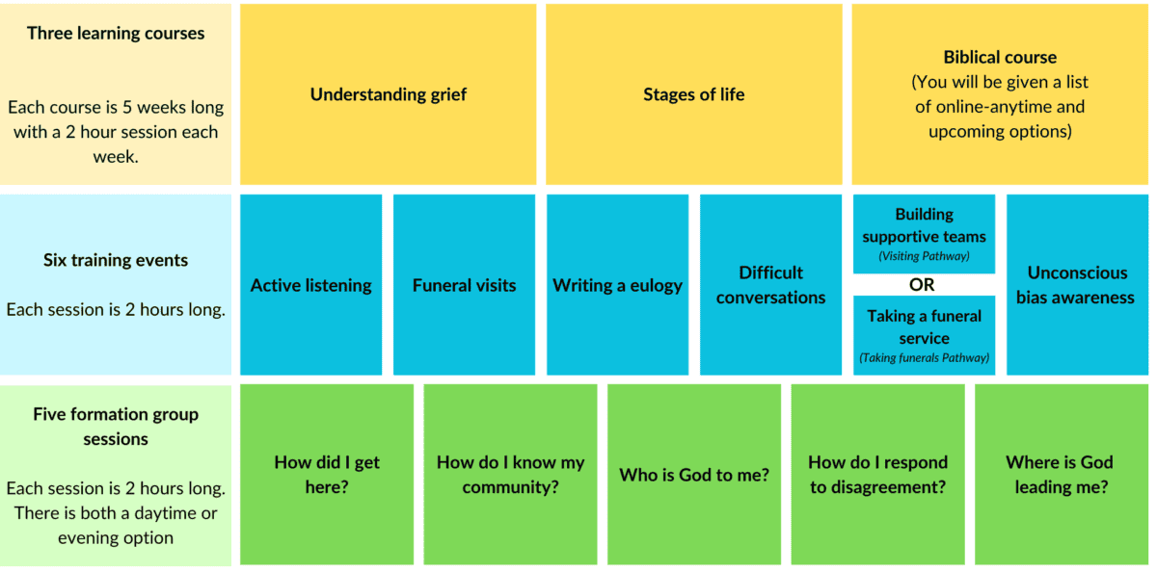Click Five formation group sessions label
This screenshot has width=1157, height=572.
click(116, 427)
